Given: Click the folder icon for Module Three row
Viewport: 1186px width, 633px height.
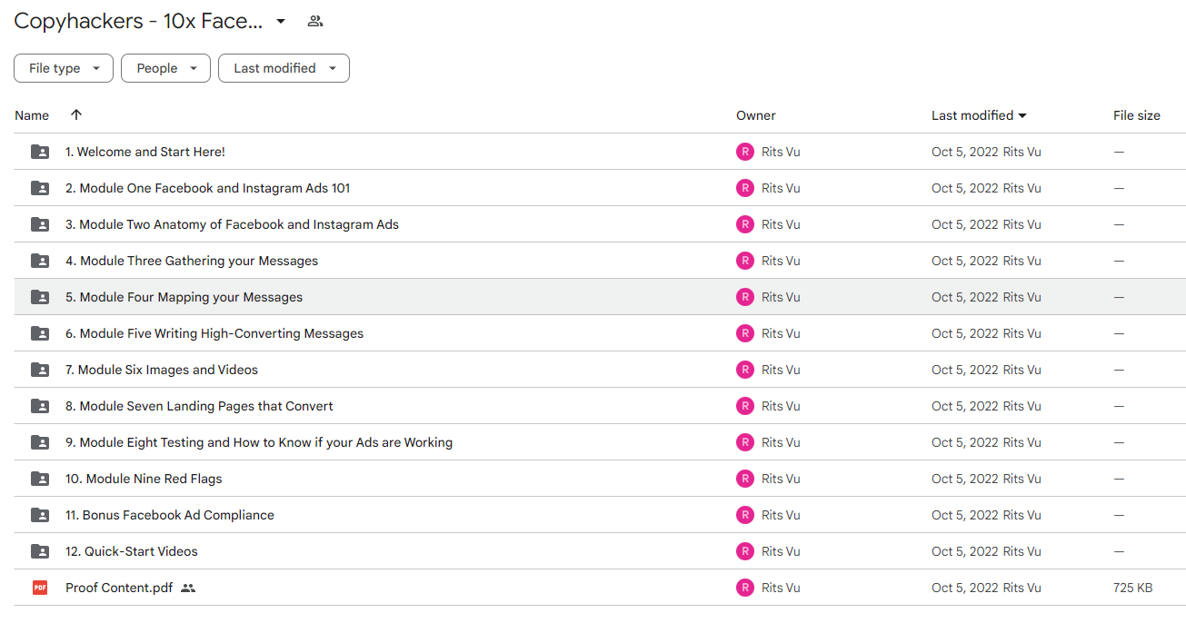Looking at the screenshot, I should [40, 261].
